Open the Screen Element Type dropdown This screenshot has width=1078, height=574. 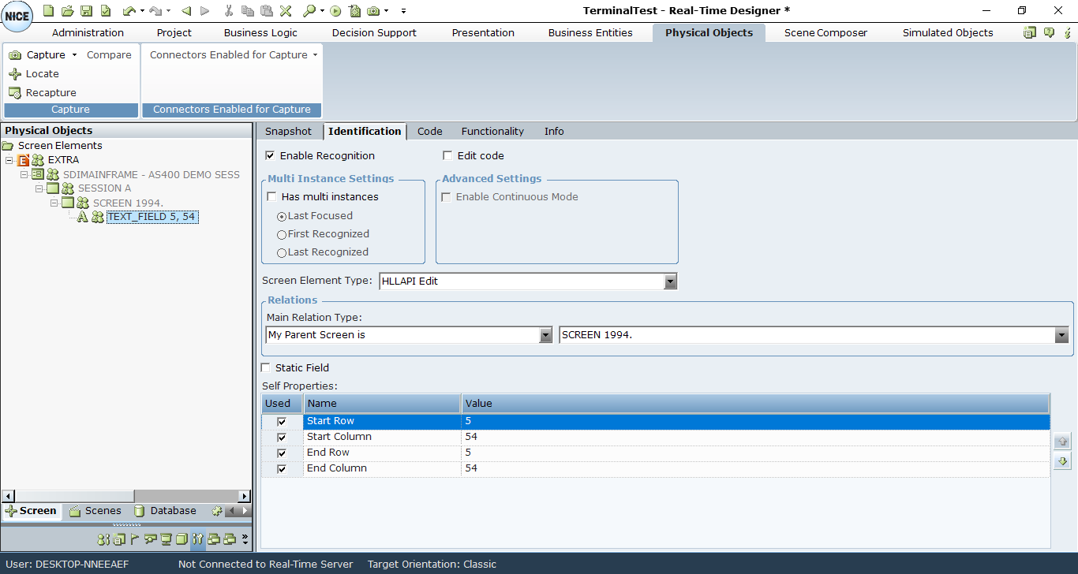[x=670, y=281]
